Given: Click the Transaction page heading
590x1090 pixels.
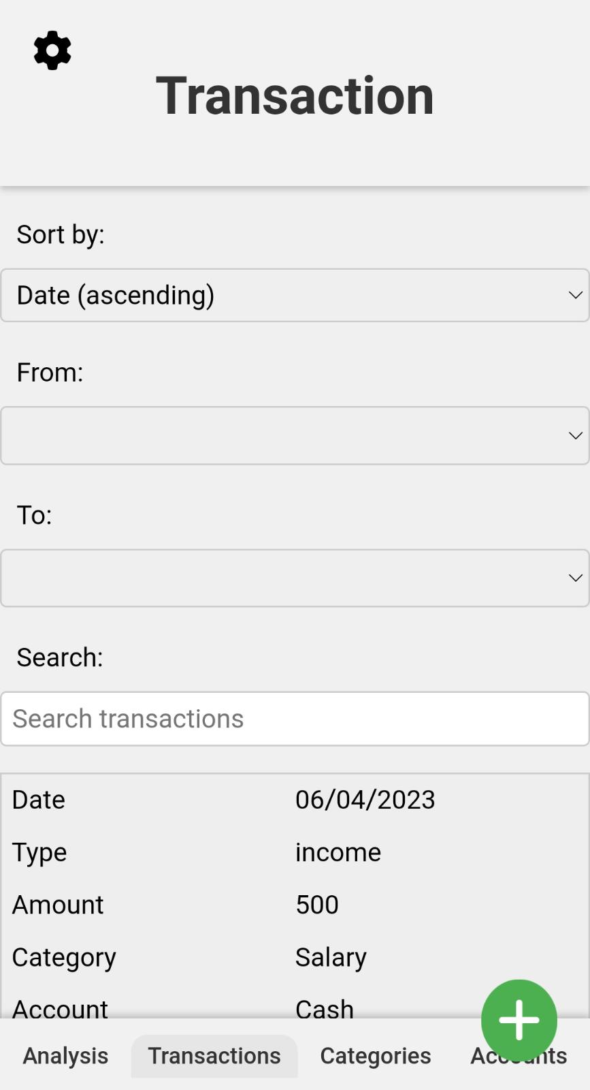Looking at the screenshot, I should click(295, 95).
